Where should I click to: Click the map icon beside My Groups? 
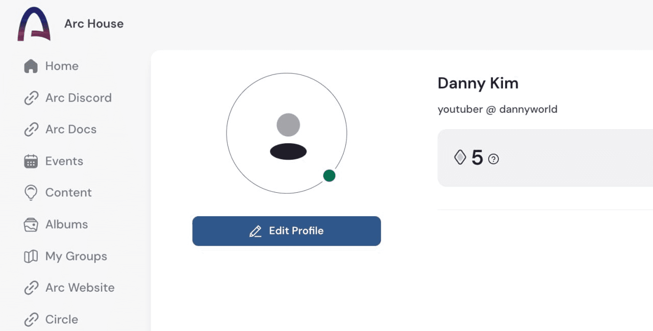[31, 256]
